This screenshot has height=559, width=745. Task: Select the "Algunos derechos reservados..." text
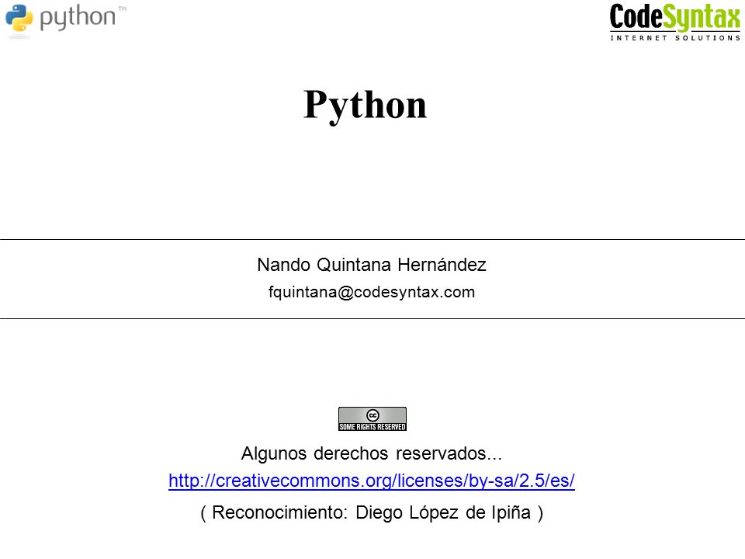(372, 453)
